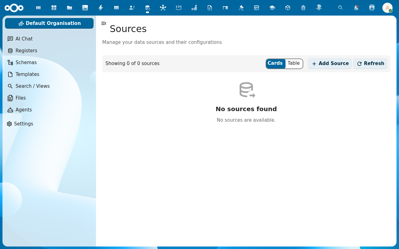This screenshot has height=249, width=399.
Task: Open the connected-nodes hub app icon
Action: coord(163,8)
